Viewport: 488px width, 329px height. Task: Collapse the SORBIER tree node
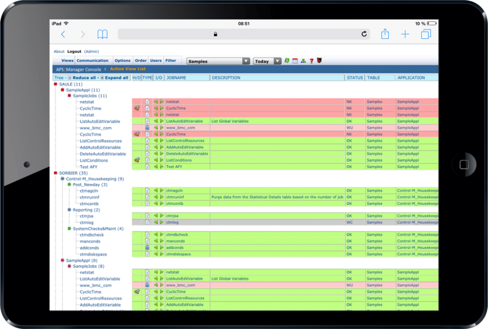click(55, 172)
